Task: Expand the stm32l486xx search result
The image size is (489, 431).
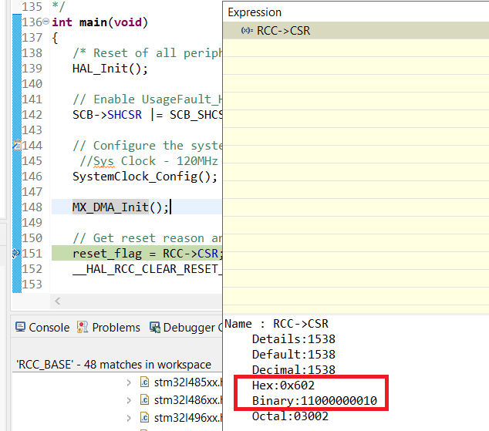Action: (129, 400)
